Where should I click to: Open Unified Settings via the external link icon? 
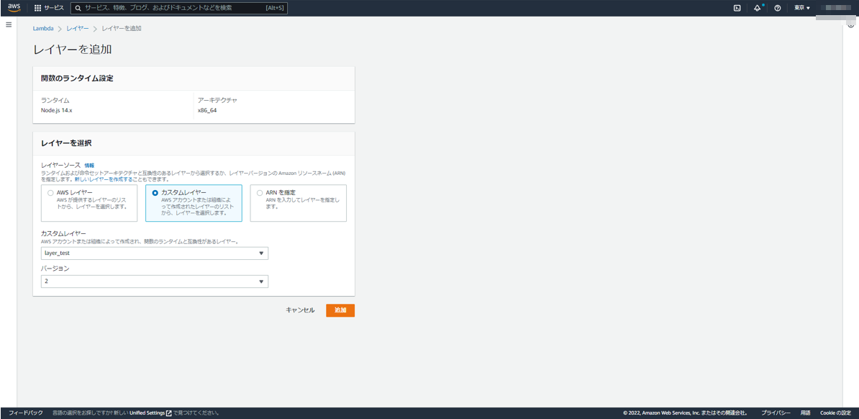[167, 411]
